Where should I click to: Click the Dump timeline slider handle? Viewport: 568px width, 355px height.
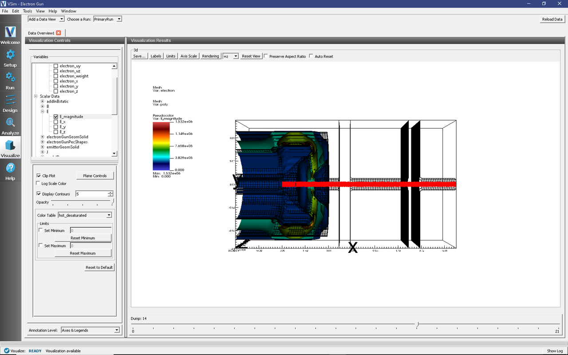coord(417,325)
